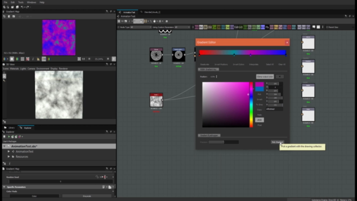Open the Undo history dropdown arrow
This screenshot has height=201, width=357.
tap(25, 7)
